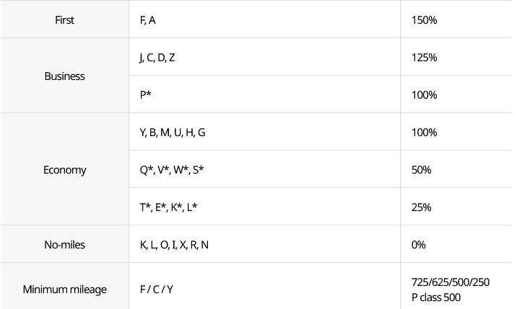This screenshot has height=309, width=517.
Task: Click the 0% accrual value
Action: pos(418,245)
